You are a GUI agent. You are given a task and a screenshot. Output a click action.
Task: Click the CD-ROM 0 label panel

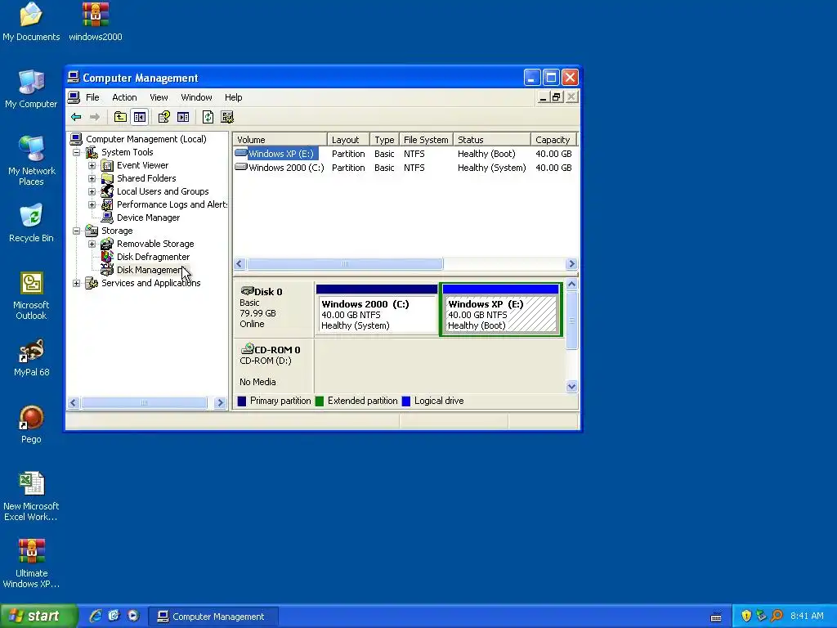(274, 366)
